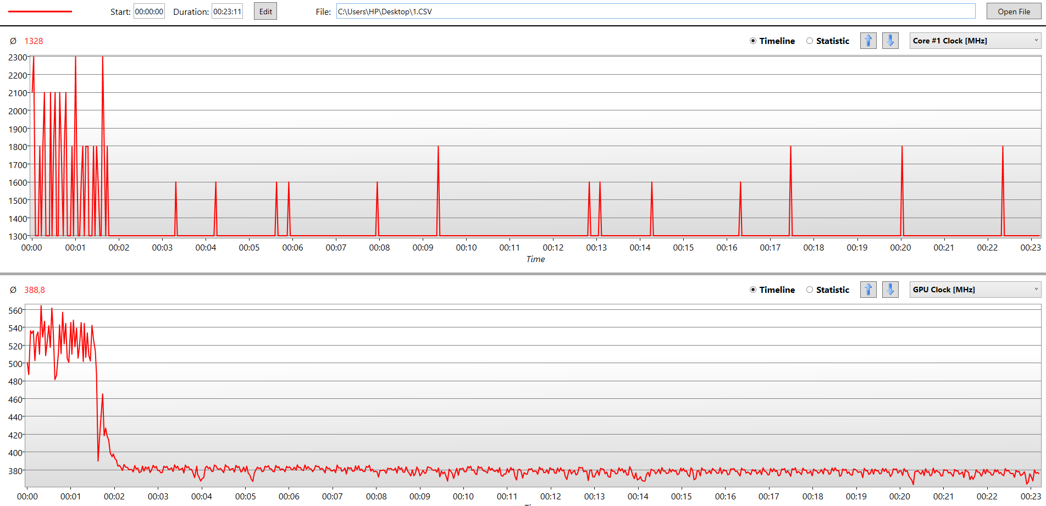This screenshot has height=506, width=1046.
Task: Click the move-down arrow beside Core #1 Clock
Action: point(890,41)
